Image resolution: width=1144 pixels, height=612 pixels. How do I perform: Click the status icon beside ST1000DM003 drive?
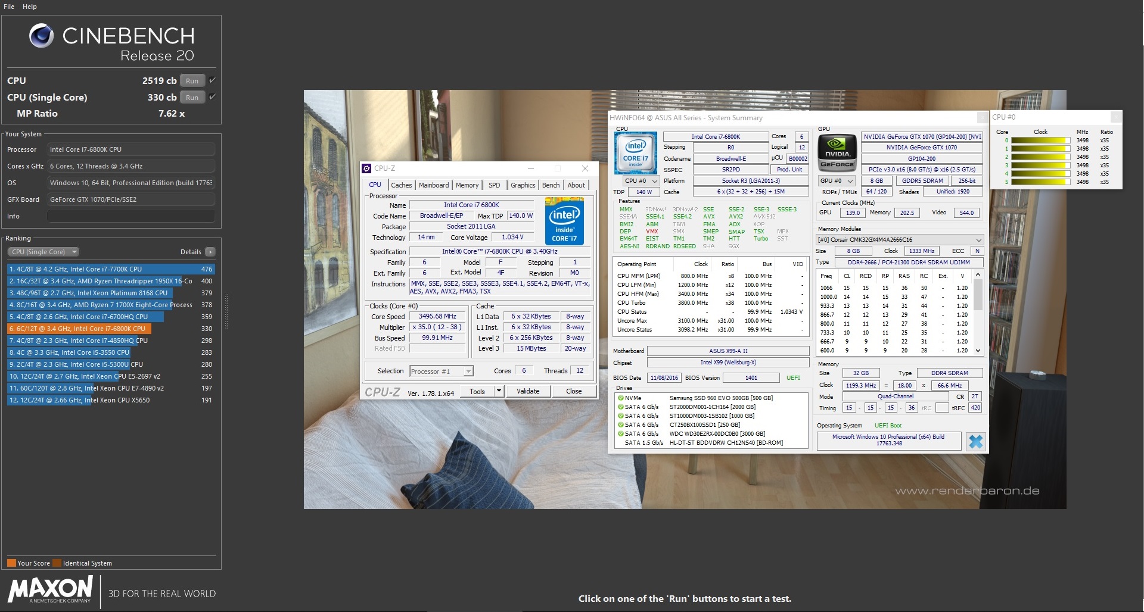[x=620, y=416]
